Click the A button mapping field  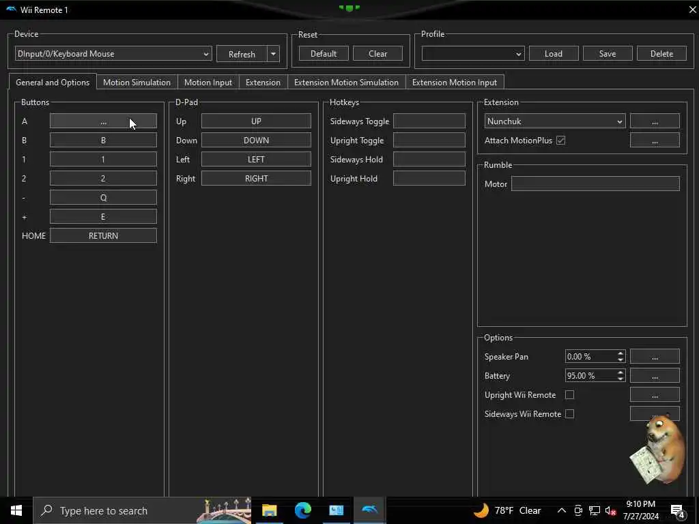tap(104, 121)
